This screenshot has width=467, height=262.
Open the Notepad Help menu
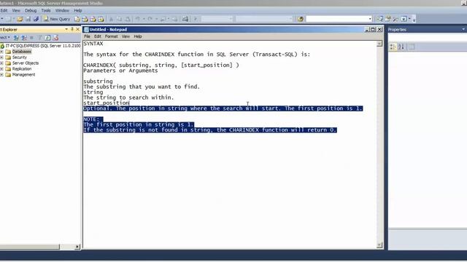click(138, 36)
